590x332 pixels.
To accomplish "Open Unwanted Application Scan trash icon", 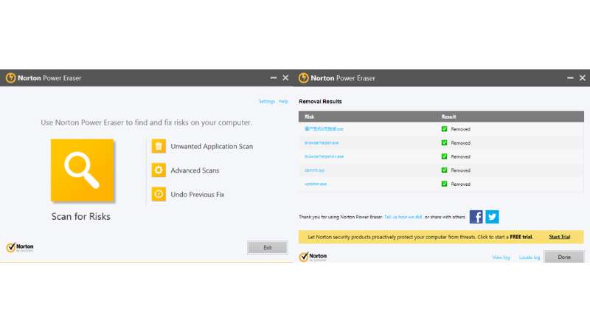I will 159,146.
